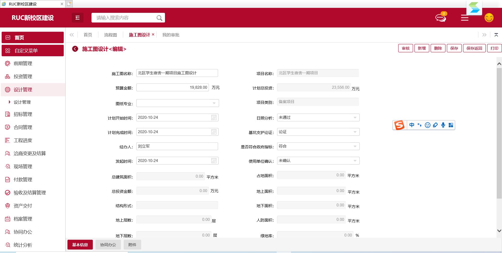The image size is (502, 253).
Task: Click the 保存返回 button
Action: tap(474, 48)
